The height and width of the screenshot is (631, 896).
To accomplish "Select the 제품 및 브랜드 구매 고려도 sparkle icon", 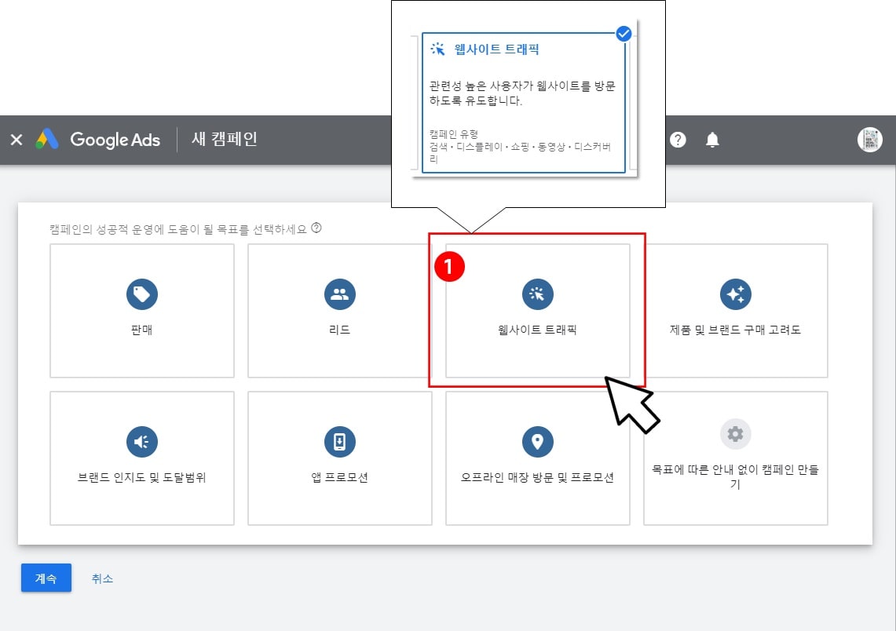I will pos(736,294).
